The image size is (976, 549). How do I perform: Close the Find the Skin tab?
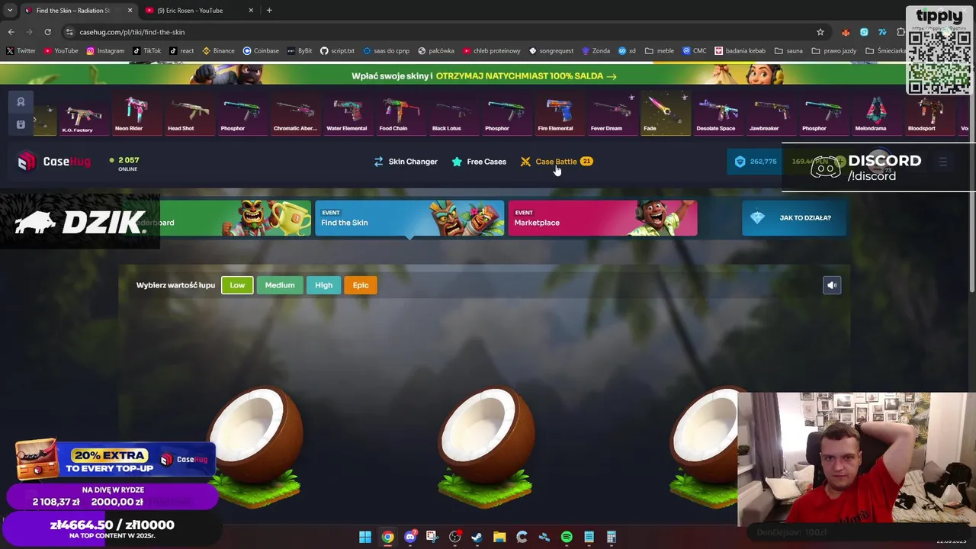click(130, 11)
